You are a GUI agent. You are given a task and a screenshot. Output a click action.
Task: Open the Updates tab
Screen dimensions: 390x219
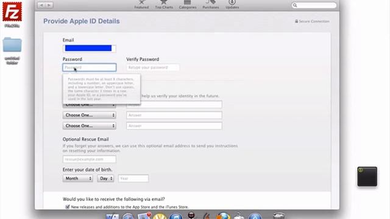[x=232, y=5]
